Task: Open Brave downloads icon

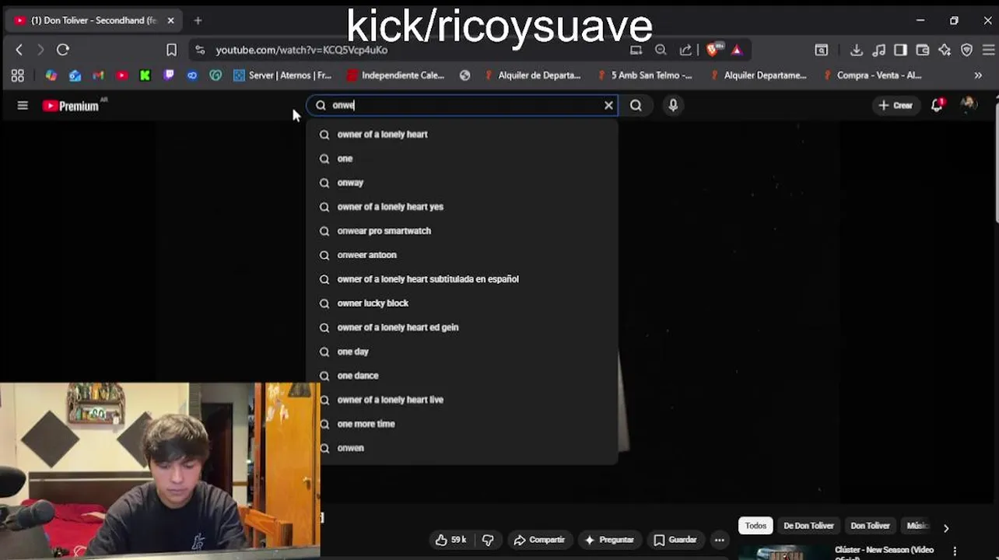Action: tap(857, 50)
